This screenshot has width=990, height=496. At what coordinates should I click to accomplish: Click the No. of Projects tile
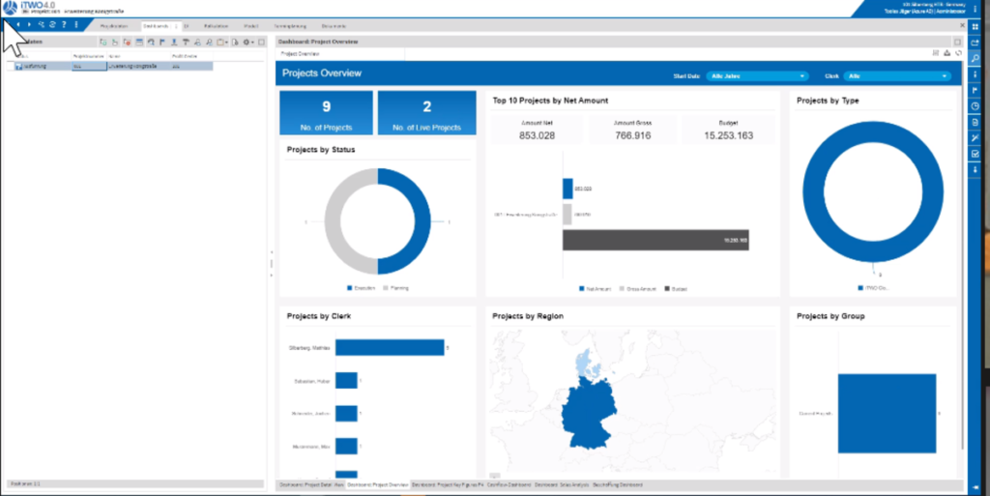tap(327, 113)
